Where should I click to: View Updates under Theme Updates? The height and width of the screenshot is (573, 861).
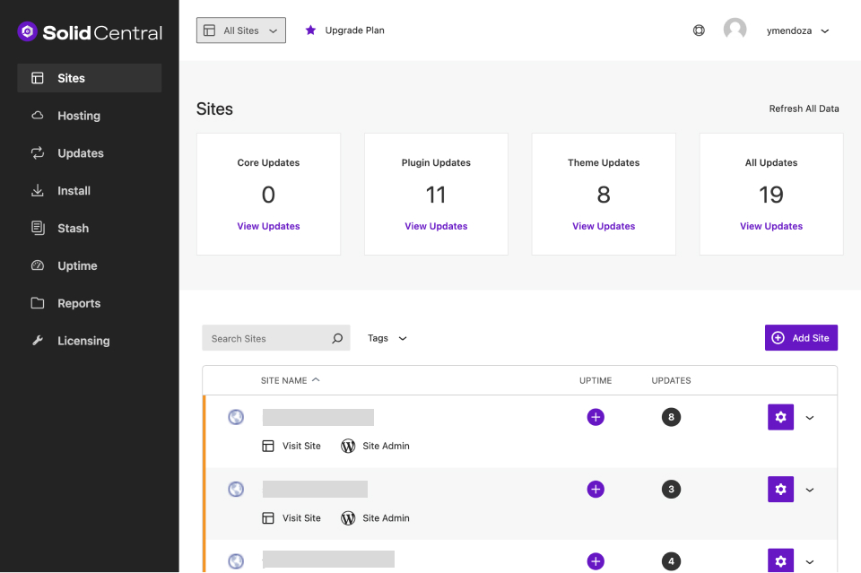604,226
